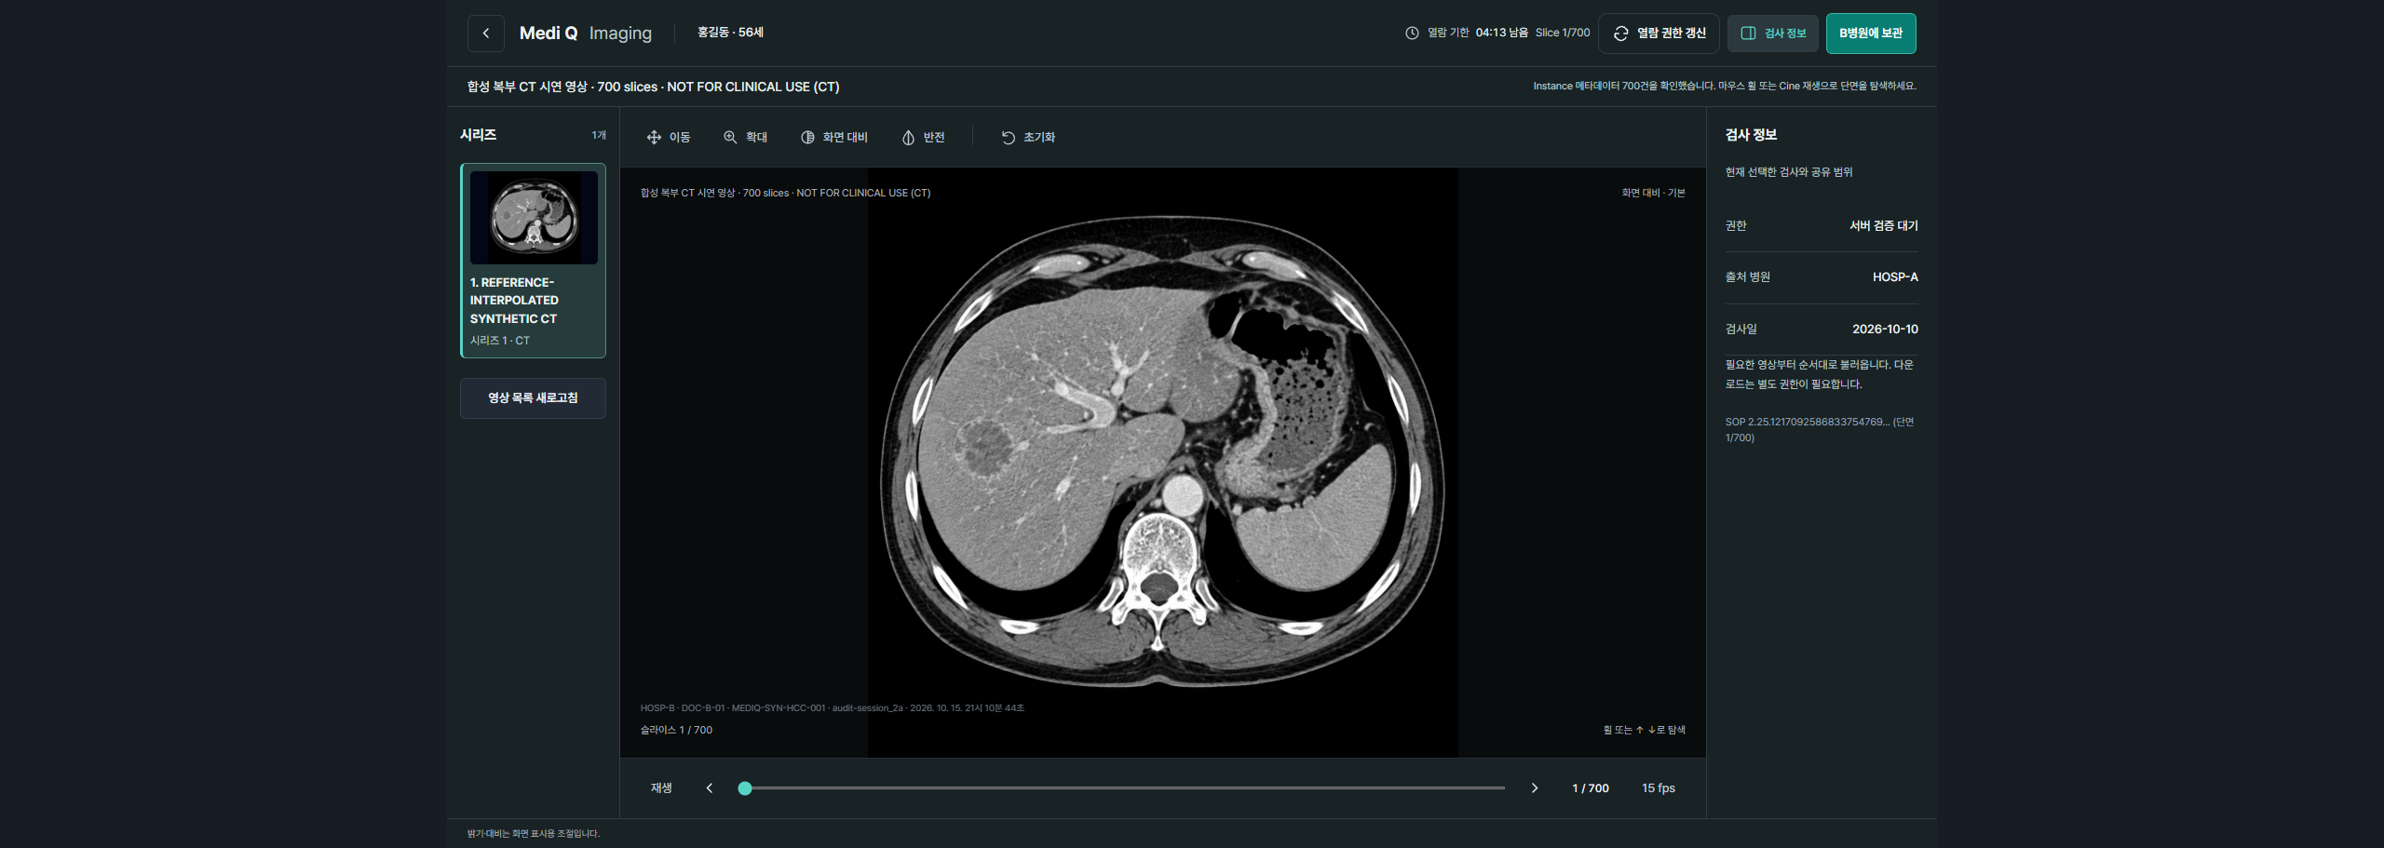
Task: Click the SOP instance UID text
Action: click(x=1819, y=430)
